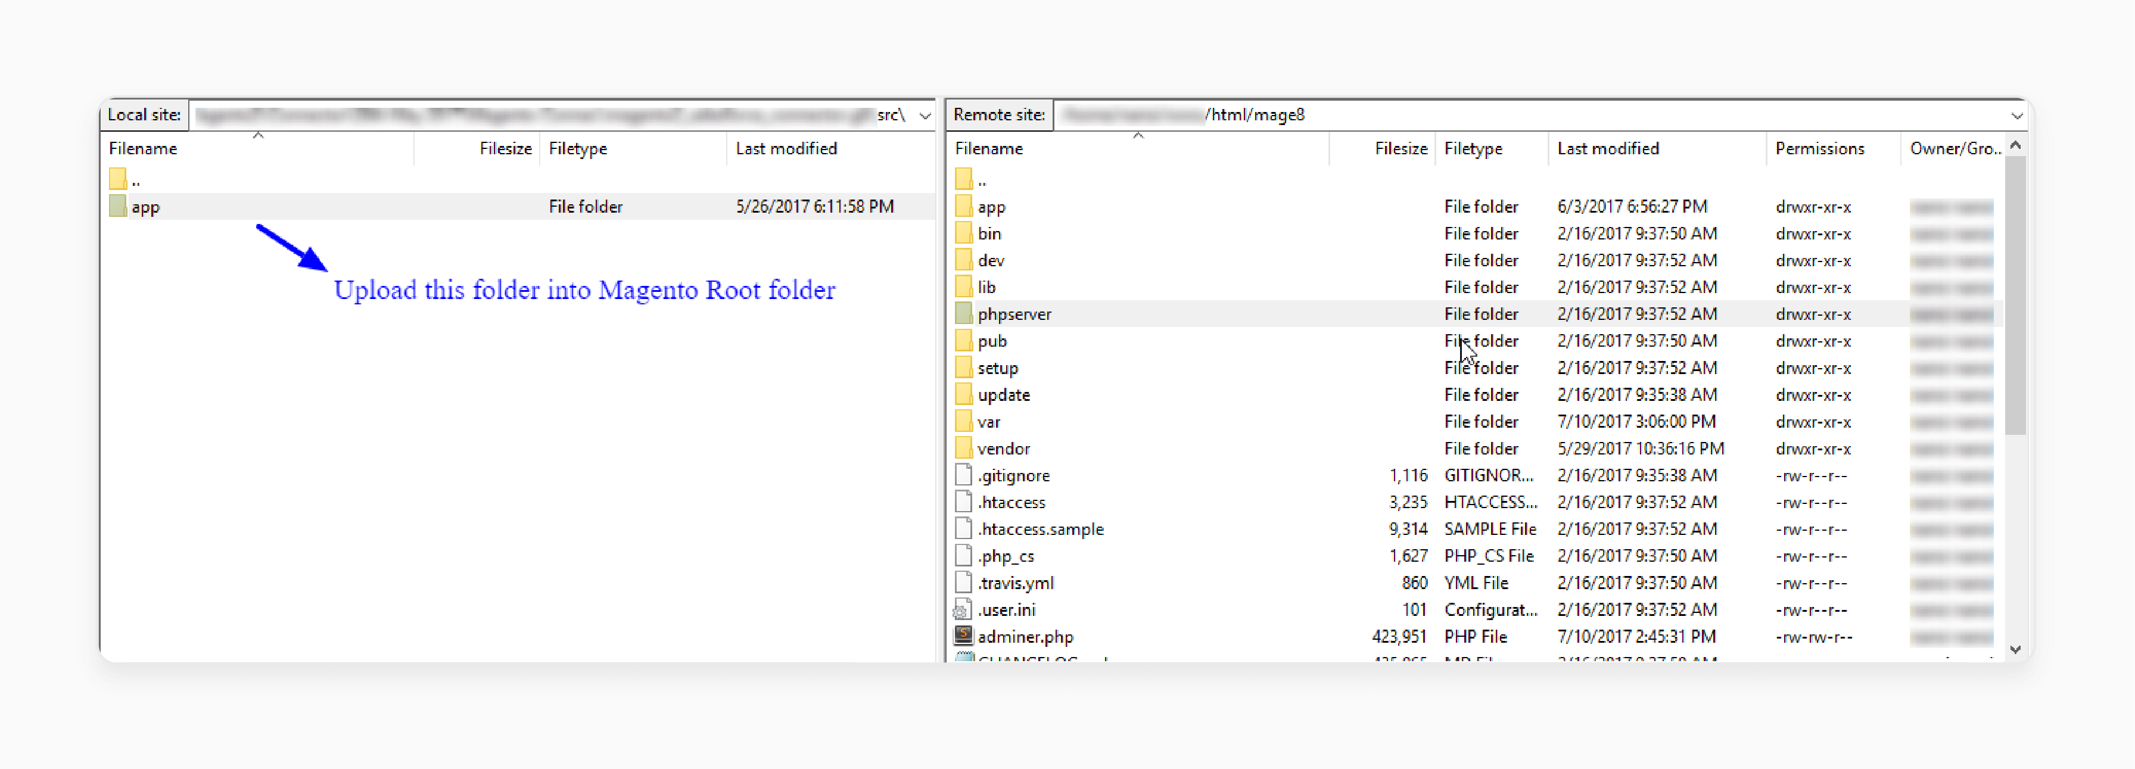Select the bin folder icon
Image resolution: width=2135 pixels, height=769 pixels.
963,233
